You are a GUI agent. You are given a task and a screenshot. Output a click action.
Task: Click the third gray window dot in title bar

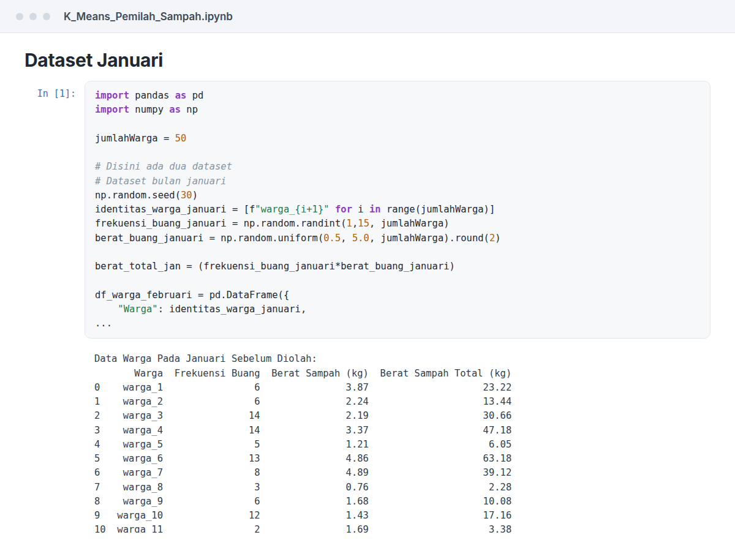47,17
